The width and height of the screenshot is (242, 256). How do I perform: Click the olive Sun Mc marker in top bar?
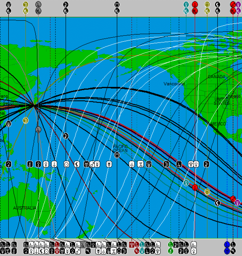[207, 11]
